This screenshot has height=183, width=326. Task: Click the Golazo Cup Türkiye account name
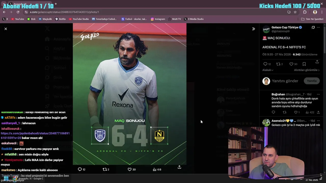point(285,27)
